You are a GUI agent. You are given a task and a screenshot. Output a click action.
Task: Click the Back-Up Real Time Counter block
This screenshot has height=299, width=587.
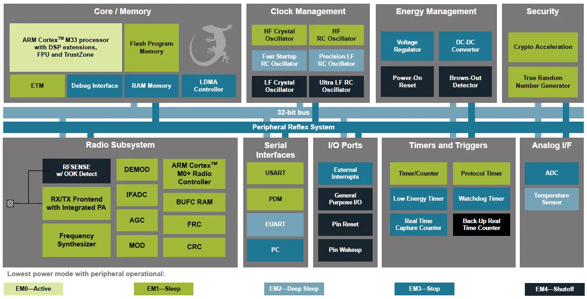click(481, 224)
